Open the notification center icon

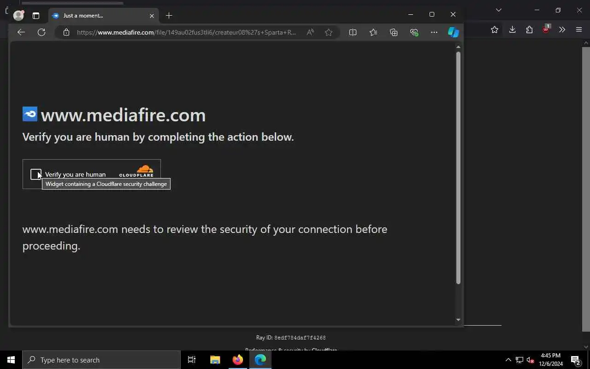click(x=576, y=360)
